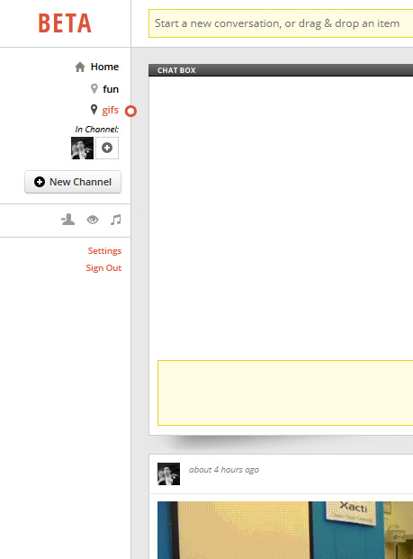Open the fun channel

pos(111,89)
